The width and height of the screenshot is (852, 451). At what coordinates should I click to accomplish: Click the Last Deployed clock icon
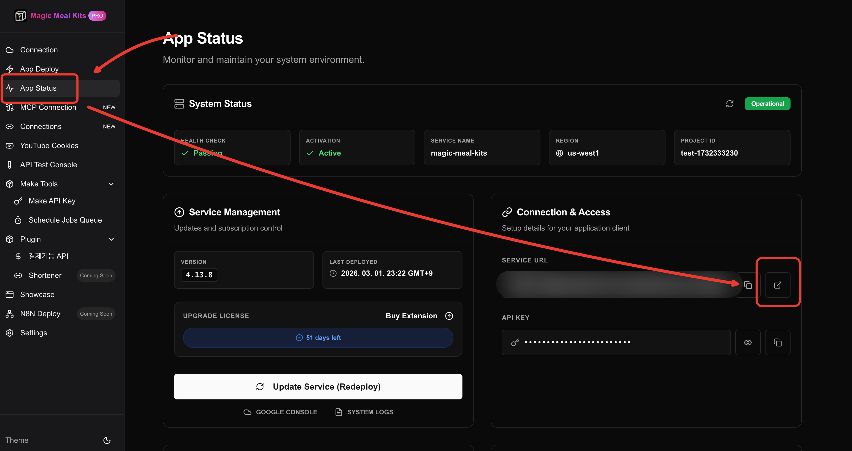click(333, 273)
